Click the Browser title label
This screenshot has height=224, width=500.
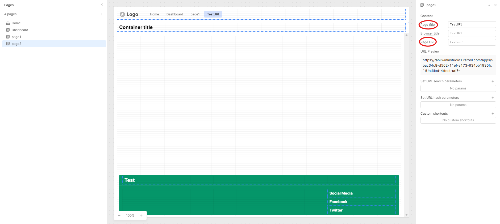pos(430,33)
